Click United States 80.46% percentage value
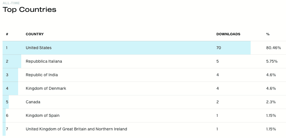The width and height of the screenshot is (286, 138). tap(274, 48)
